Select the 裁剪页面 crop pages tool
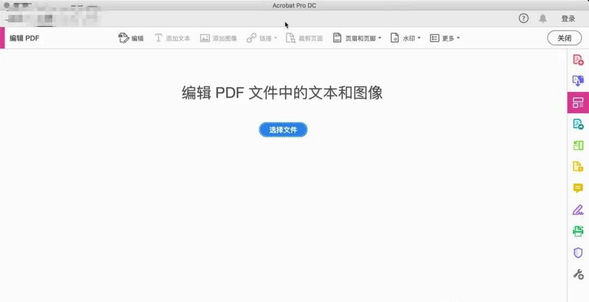 [304, 38]
